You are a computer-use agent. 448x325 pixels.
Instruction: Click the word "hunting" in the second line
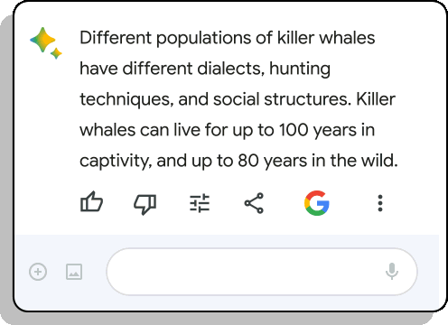tap(300, 69)
